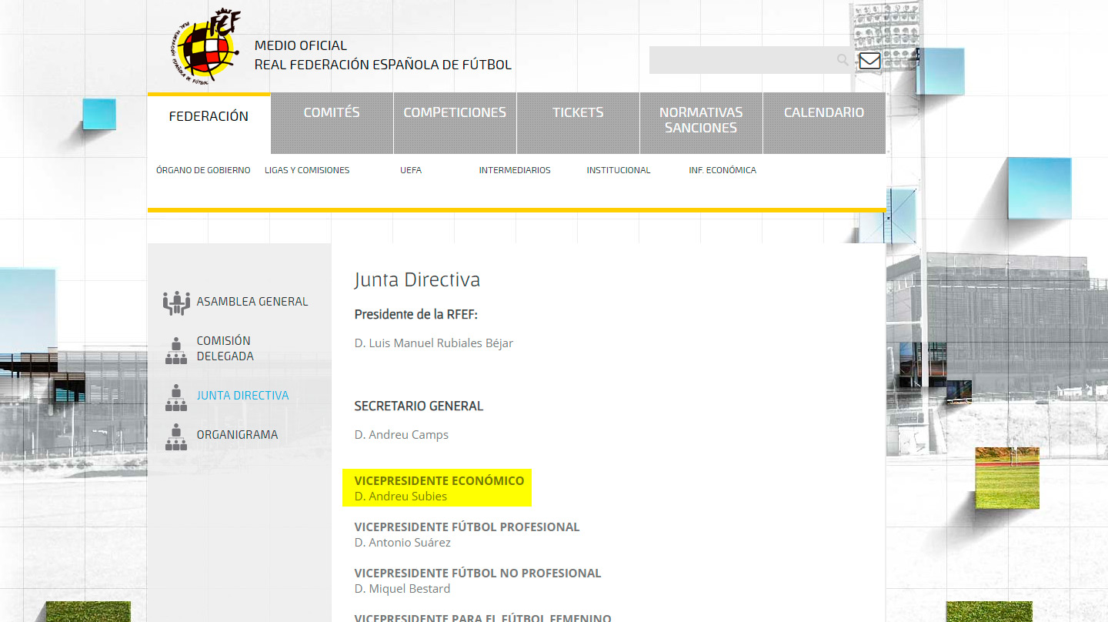Open Comisión Delegada sidebar link
1108x622 pixels.
[225, 348]
